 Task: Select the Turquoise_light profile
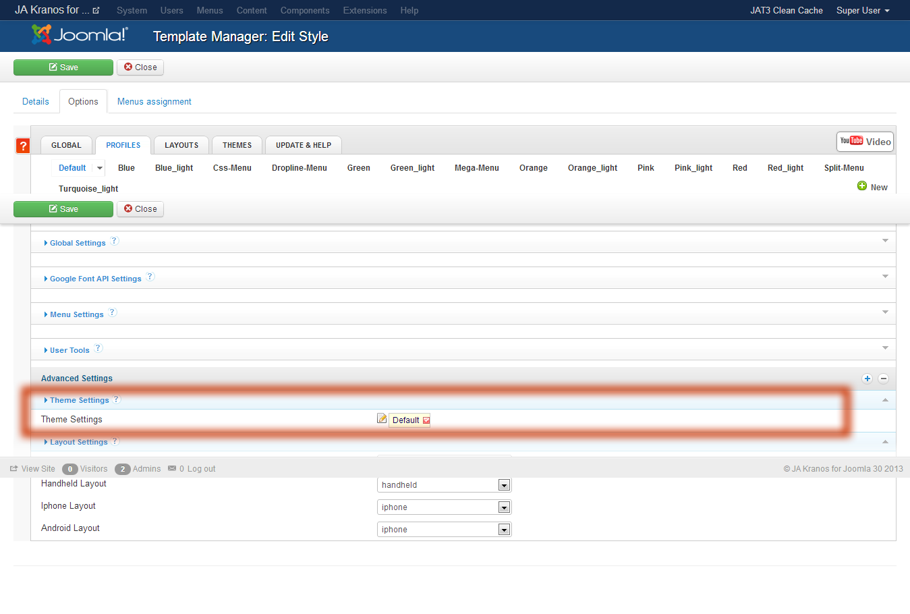(x=88, y=189)
